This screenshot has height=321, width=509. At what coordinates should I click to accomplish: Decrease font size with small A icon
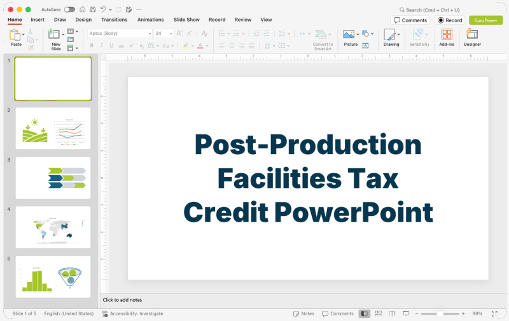[x=190, y=33]
